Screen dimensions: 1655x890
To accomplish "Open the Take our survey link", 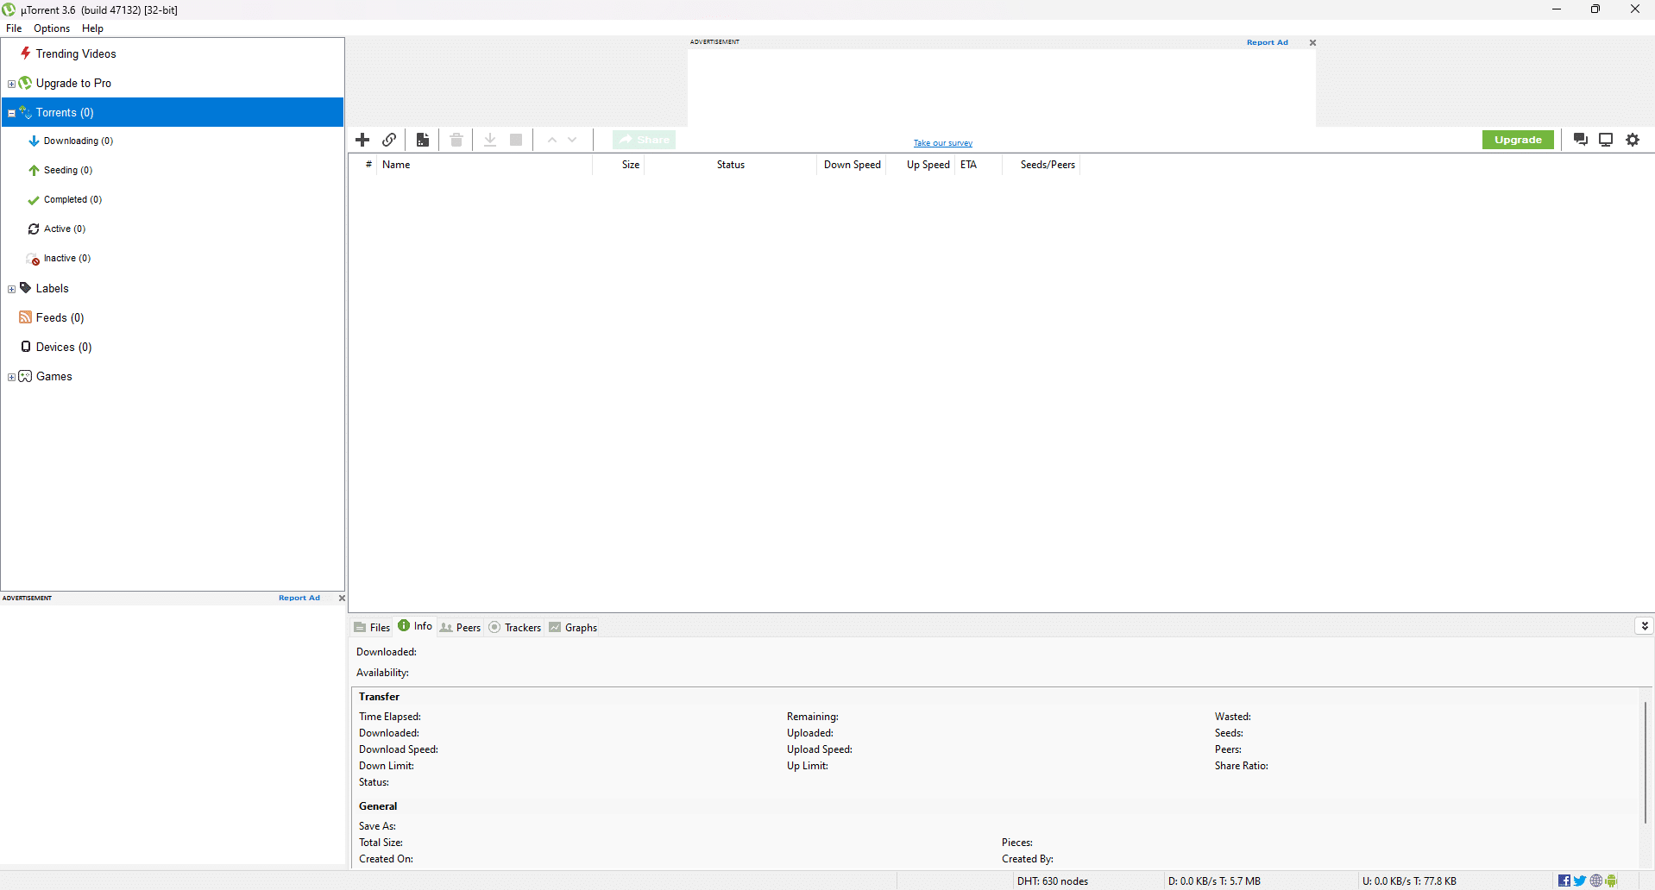I will pos(943,143).
